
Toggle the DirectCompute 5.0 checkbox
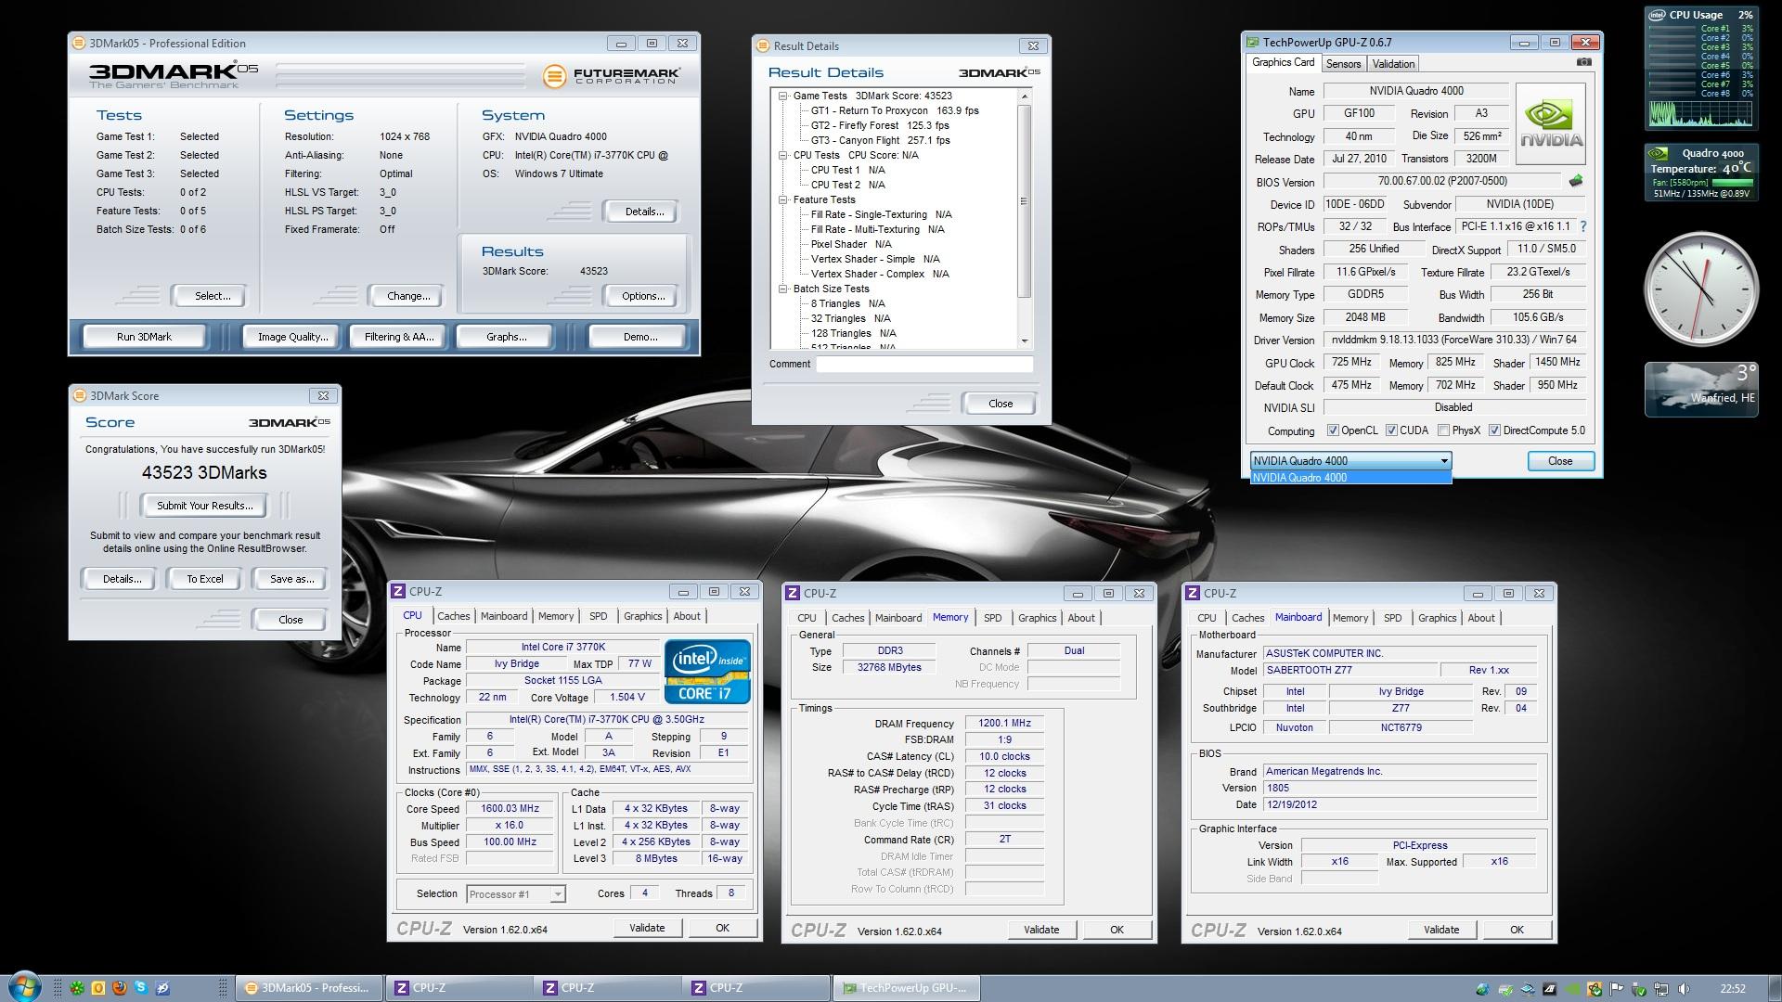(x=1494, y=430)
